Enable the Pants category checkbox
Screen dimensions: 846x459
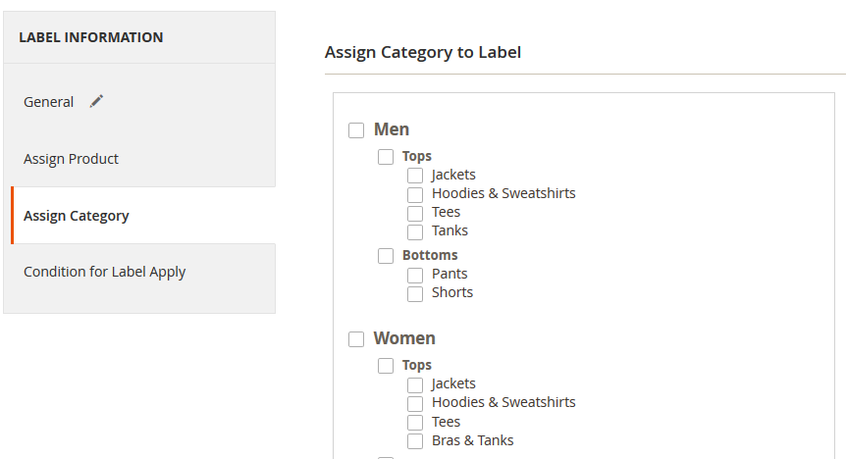415,275
